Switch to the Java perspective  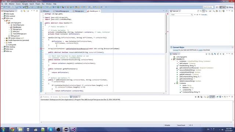(x=223, y=7)
